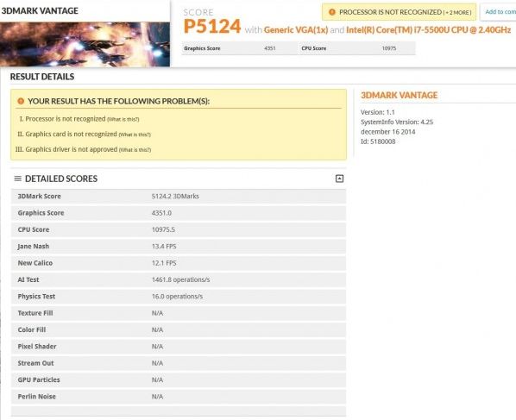Select the Graphics Score 4351 summary cell

point(240,48)
